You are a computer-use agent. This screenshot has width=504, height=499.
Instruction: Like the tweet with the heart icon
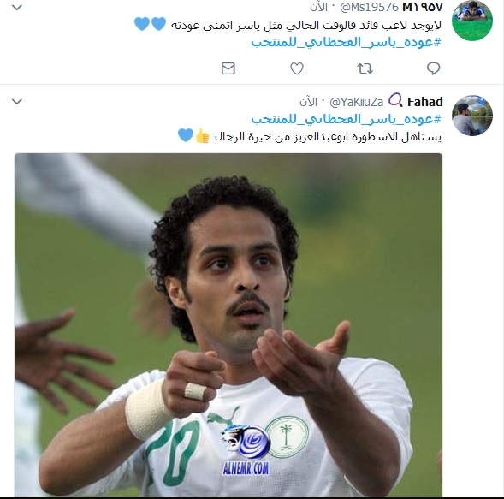point(297,68)
